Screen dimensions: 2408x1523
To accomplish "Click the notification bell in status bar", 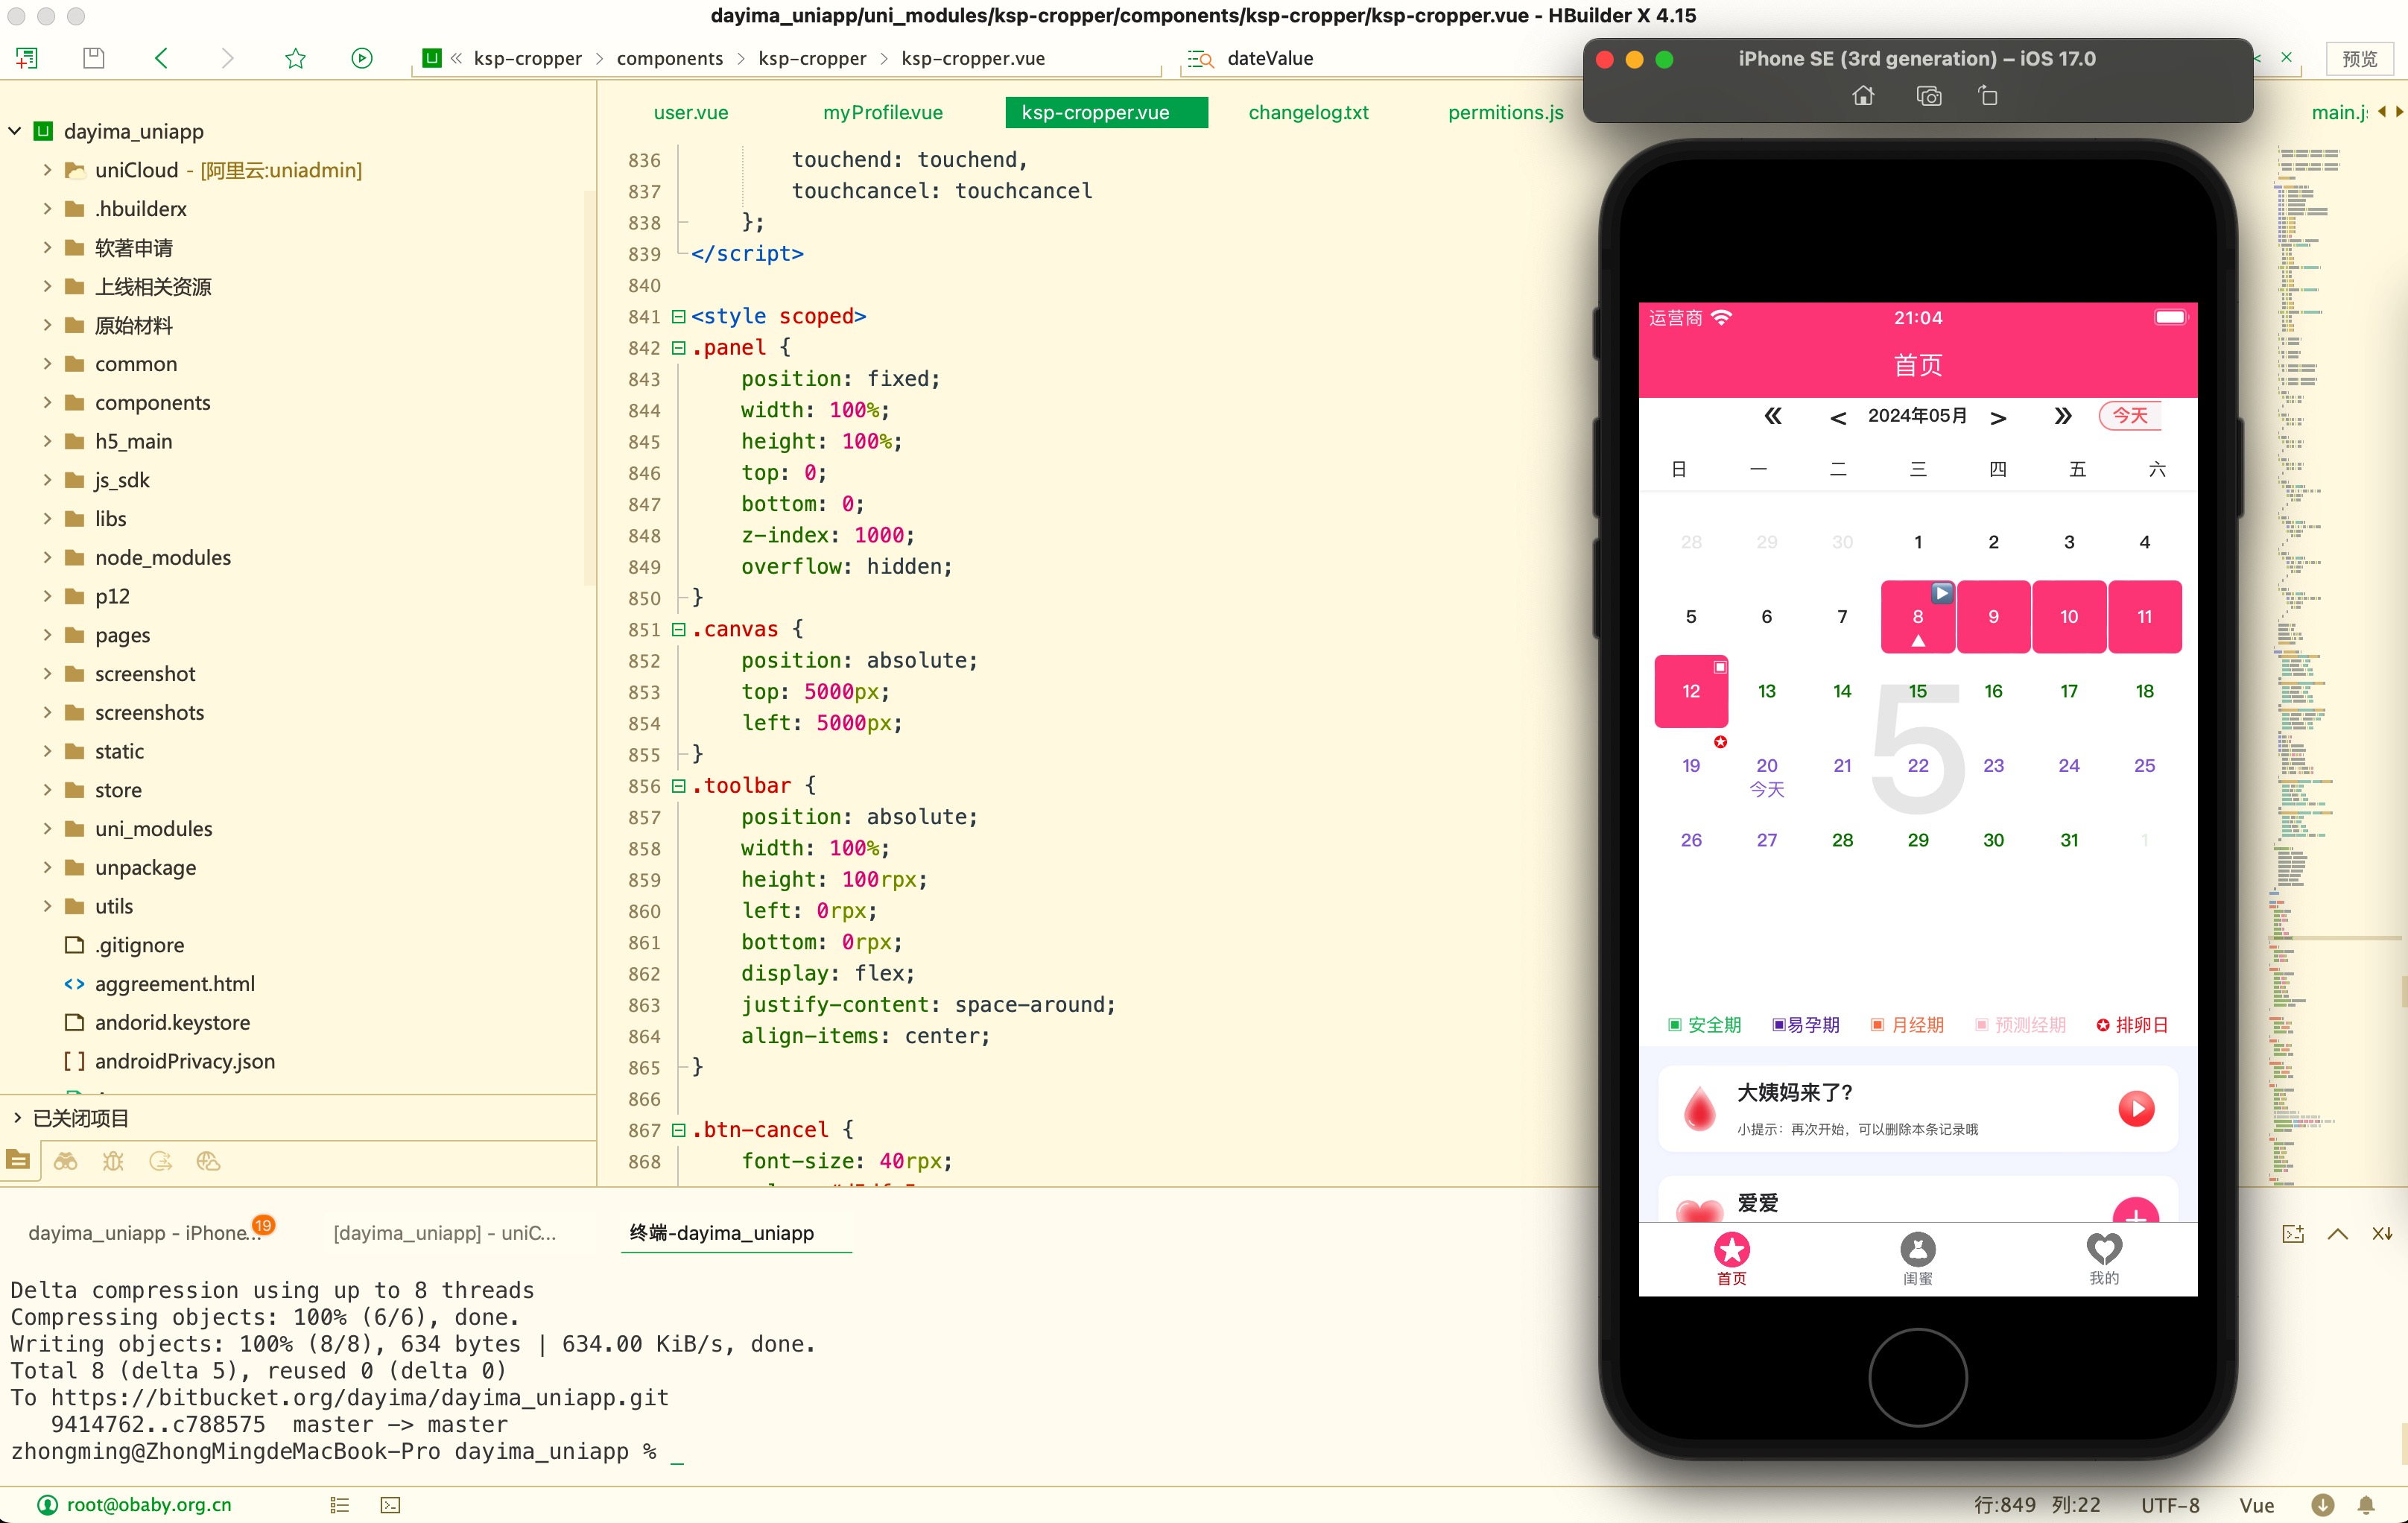I will (2367, 1505).
